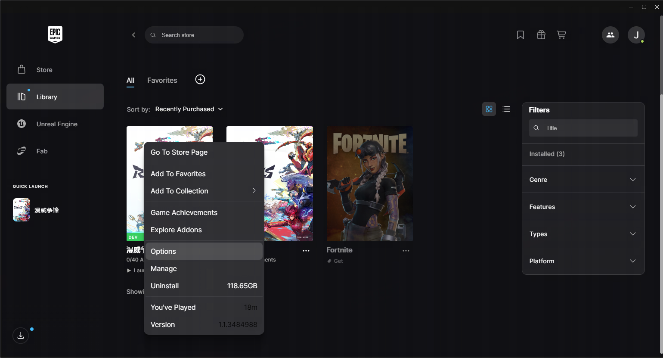Open Store in the sidebar

click(55, 70)
